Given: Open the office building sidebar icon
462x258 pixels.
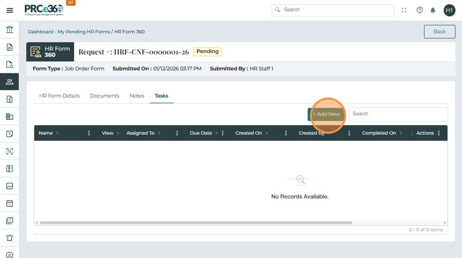Looking at the screenshot, I should pyautogui.click(x=9, y=117).
